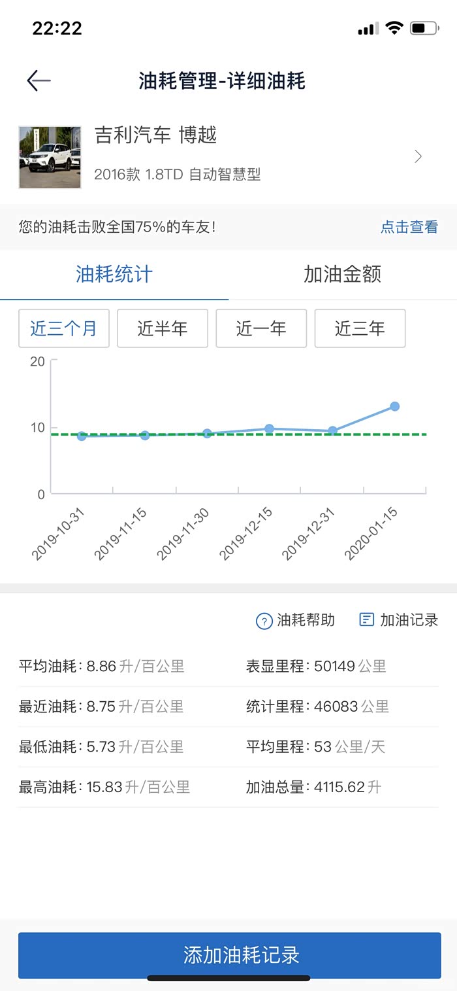The width and height of the screenshot is (457, 991).
Task: Select 近三个月 time range
Action: (x=64, y=328)
